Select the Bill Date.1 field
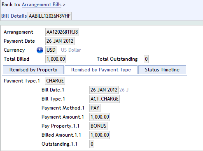 pyautogui.click(x=104, y=90)
